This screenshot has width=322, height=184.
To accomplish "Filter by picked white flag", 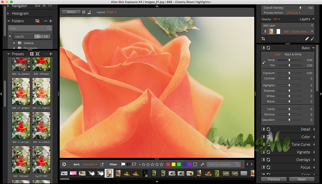I will pos(123,164).
